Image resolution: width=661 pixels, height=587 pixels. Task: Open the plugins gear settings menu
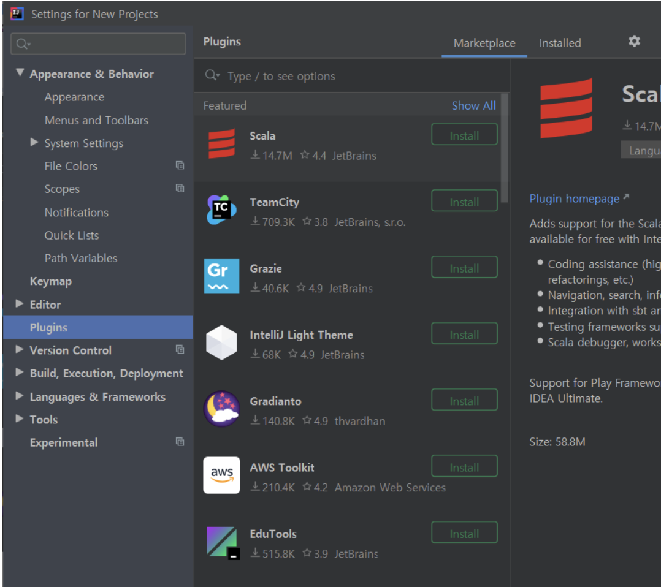[634, 41]
